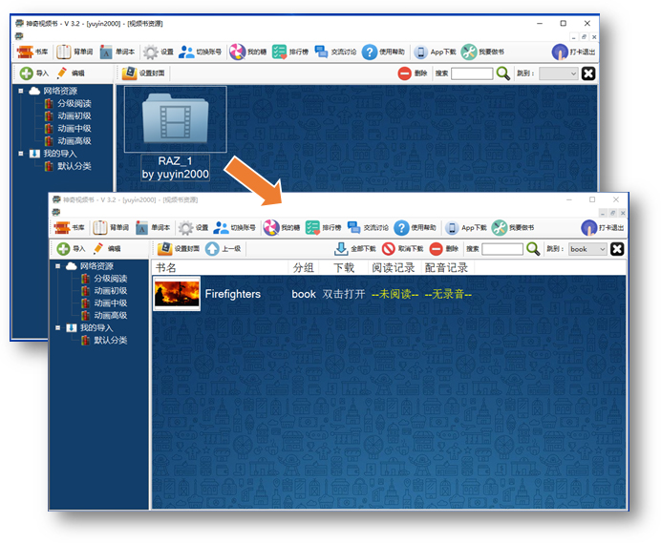Select 动画高级 in the front window tree
This screenshot has height=543, width=661.
[x=110, y=315]
